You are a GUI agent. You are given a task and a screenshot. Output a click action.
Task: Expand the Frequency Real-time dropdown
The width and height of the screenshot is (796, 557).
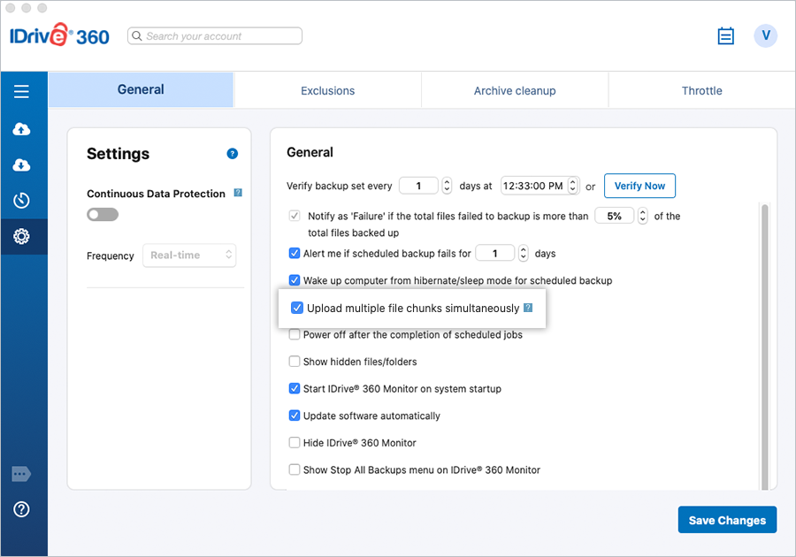[189, 256]
